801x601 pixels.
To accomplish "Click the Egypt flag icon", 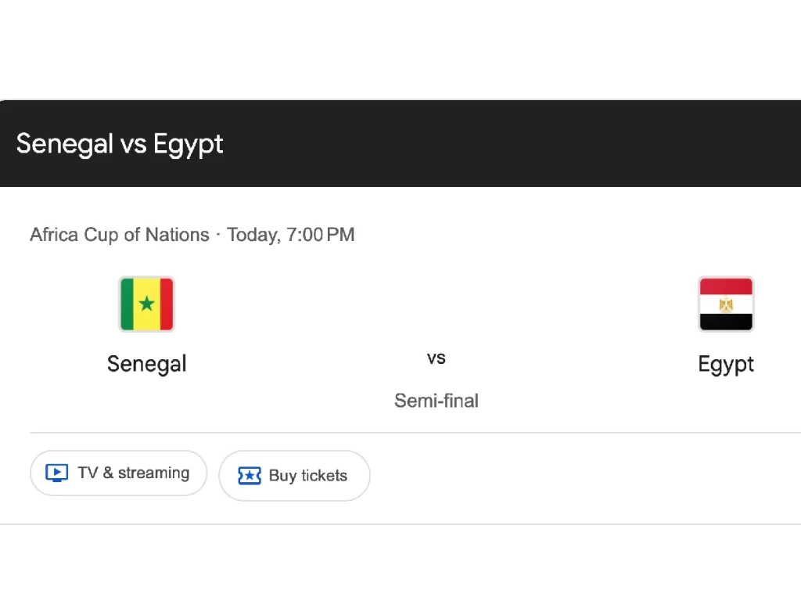I will 726,304.
